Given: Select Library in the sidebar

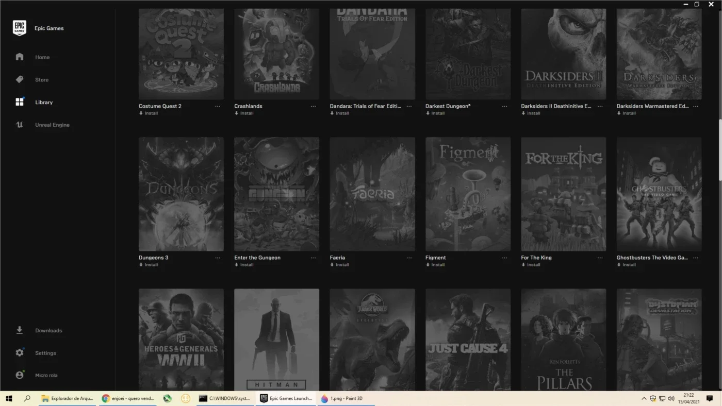Looking at the screenshot, I should (x=44, y=103).
